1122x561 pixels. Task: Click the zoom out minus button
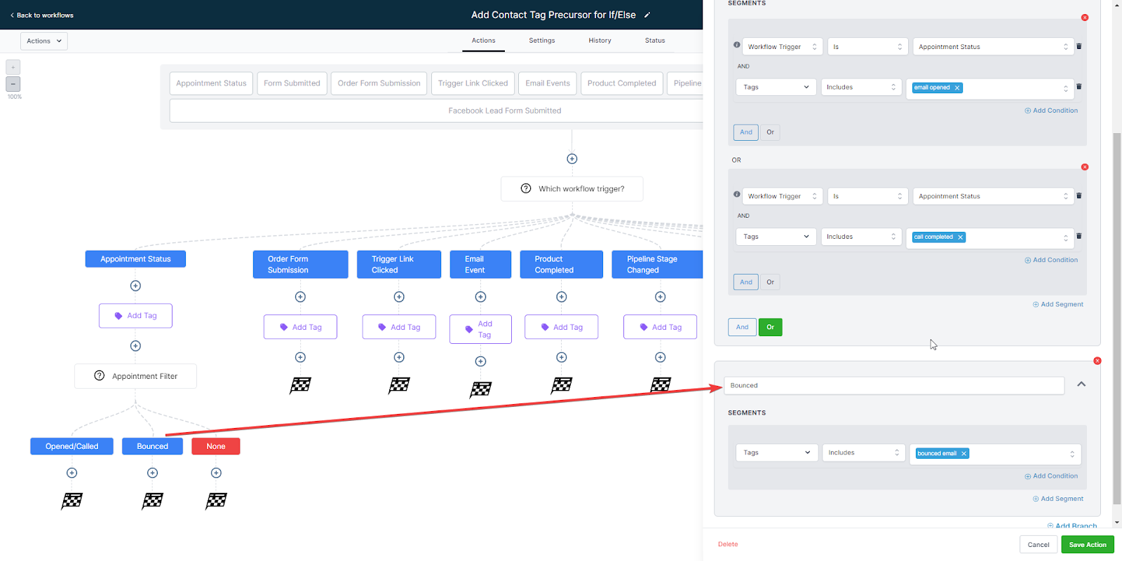[x=13, y=84]
